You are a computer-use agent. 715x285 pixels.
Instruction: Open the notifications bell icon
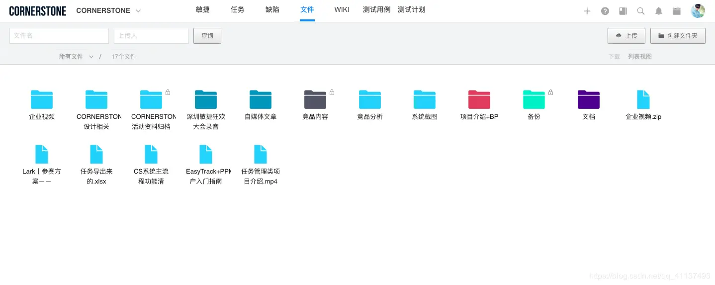(659, 11)
